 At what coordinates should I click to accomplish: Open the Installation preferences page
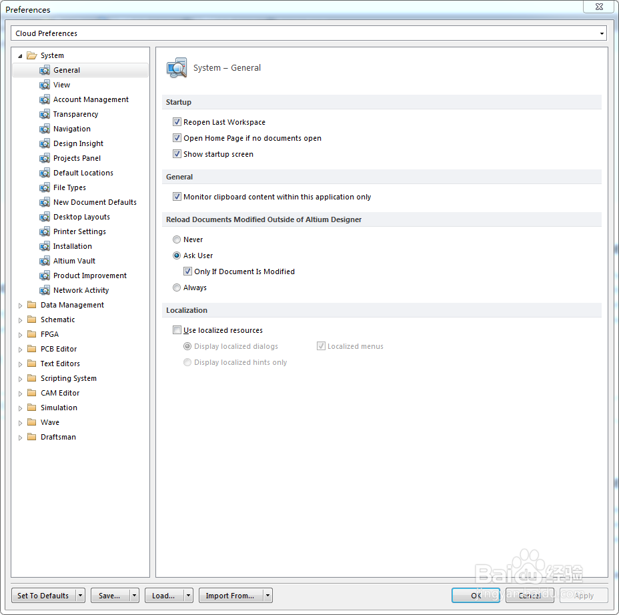click(73, 246)
